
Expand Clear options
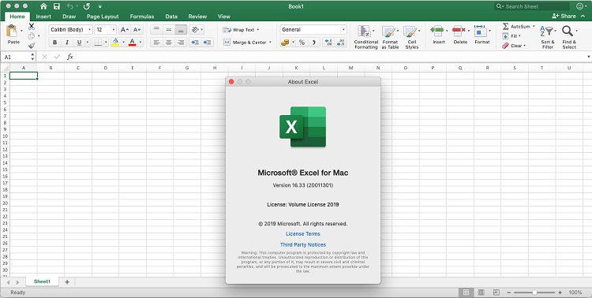(x=525, y=46)
